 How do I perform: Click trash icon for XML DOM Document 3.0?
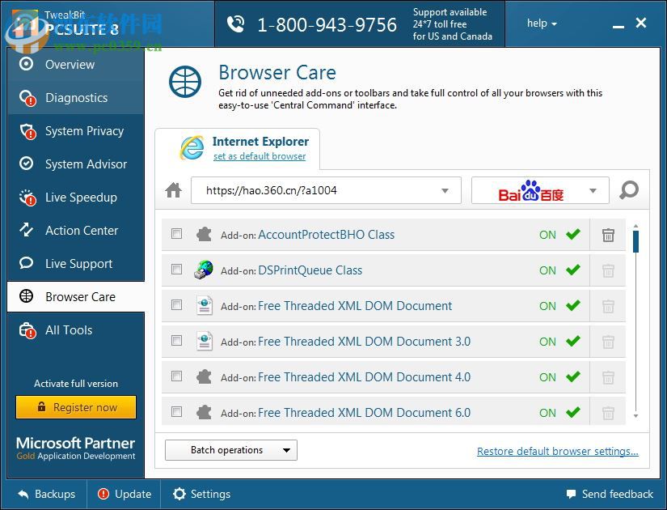coord(608,342)
